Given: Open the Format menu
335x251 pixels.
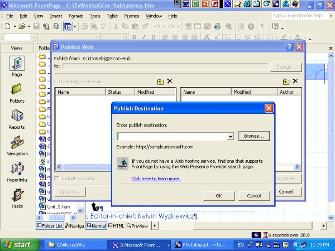Looking at the screenshot, I should pyautogui.click(x=75, y=16).
